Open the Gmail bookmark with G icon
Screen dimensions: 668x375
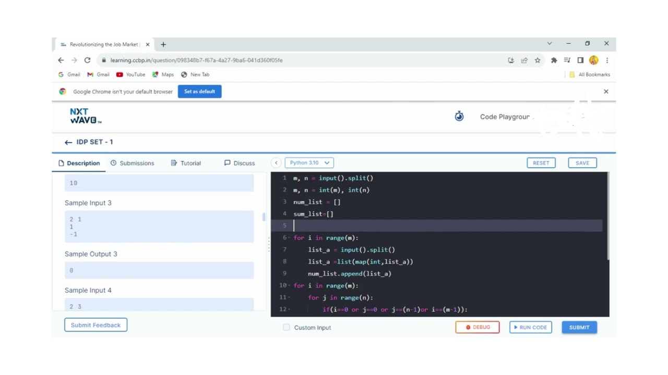69,74
